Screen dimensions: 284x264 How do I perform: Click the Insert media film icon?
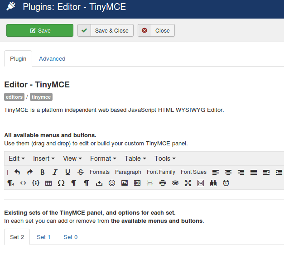click(x=137, y=183)
